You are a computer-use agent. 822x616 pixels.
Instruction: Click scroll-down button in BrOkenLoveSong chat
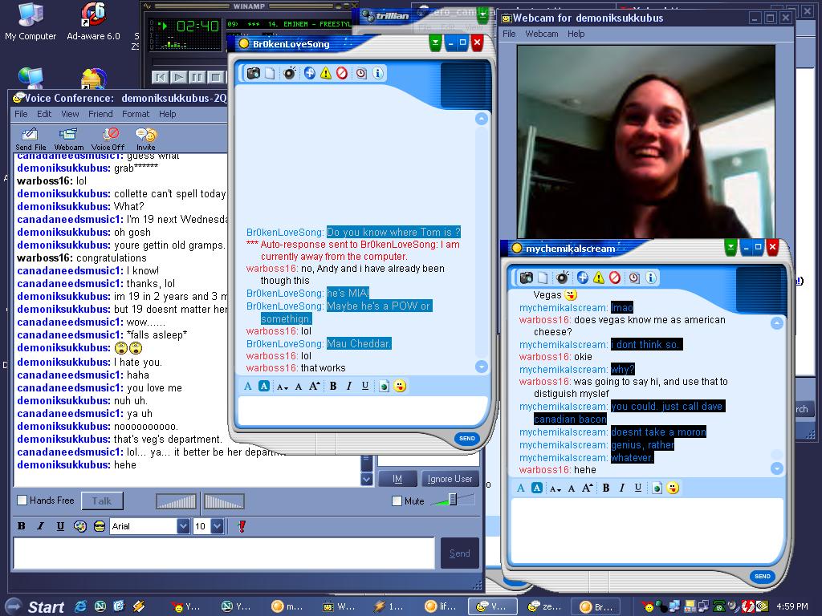click(x=482, y=367)
